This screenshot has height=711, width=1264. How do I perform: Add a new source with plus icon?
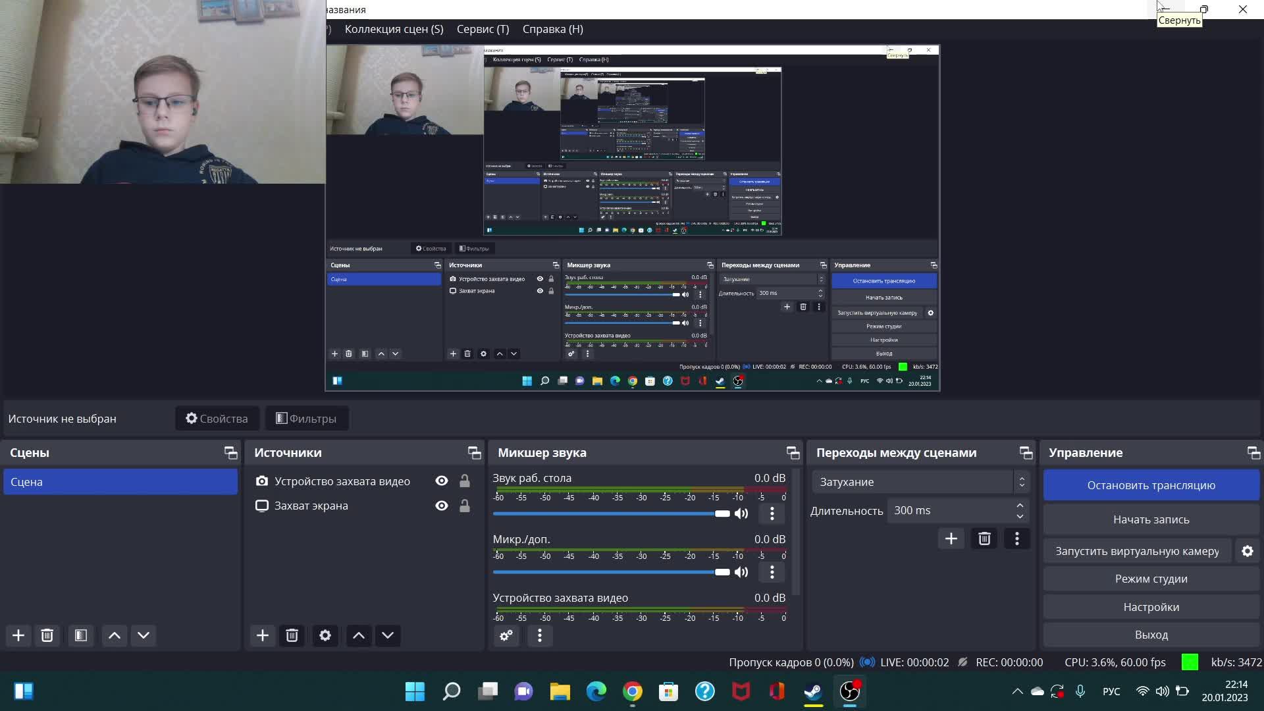click(262, 635)
